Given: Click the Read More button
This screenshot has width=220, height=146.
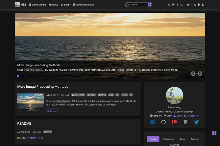Looking at the screenshot, I should 52,111.
